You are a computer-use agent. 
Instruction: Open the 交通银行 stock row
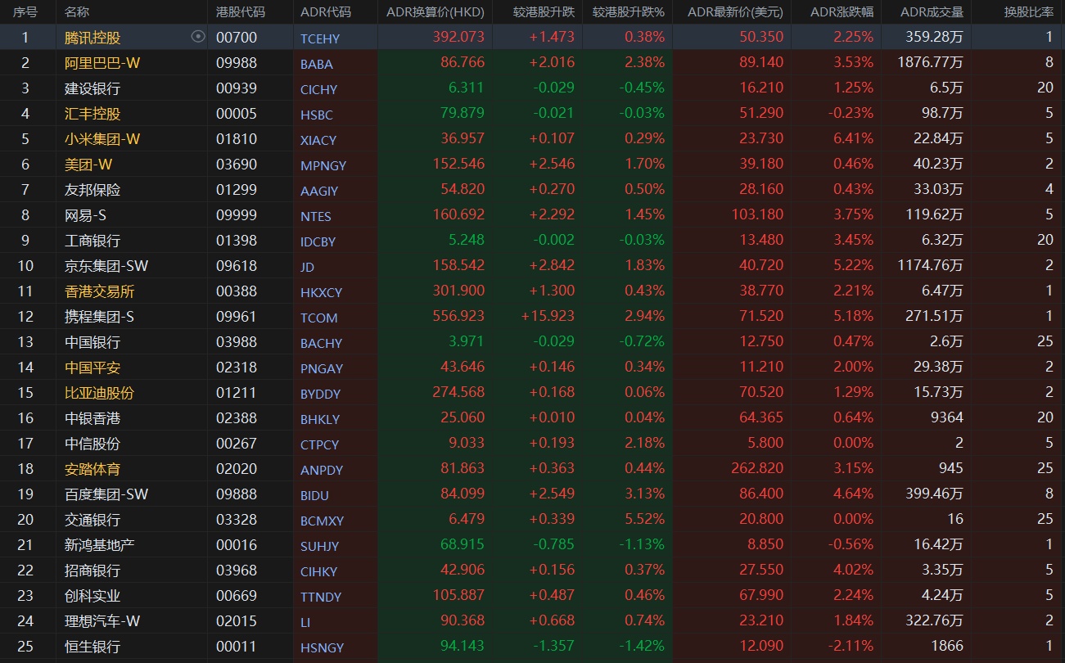point(93,520)
